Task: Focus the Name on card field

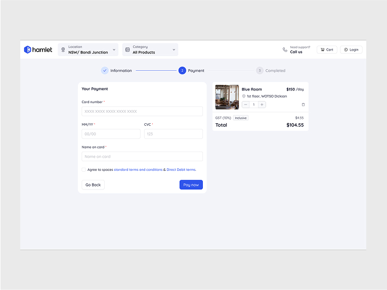Action: (142, 157)
